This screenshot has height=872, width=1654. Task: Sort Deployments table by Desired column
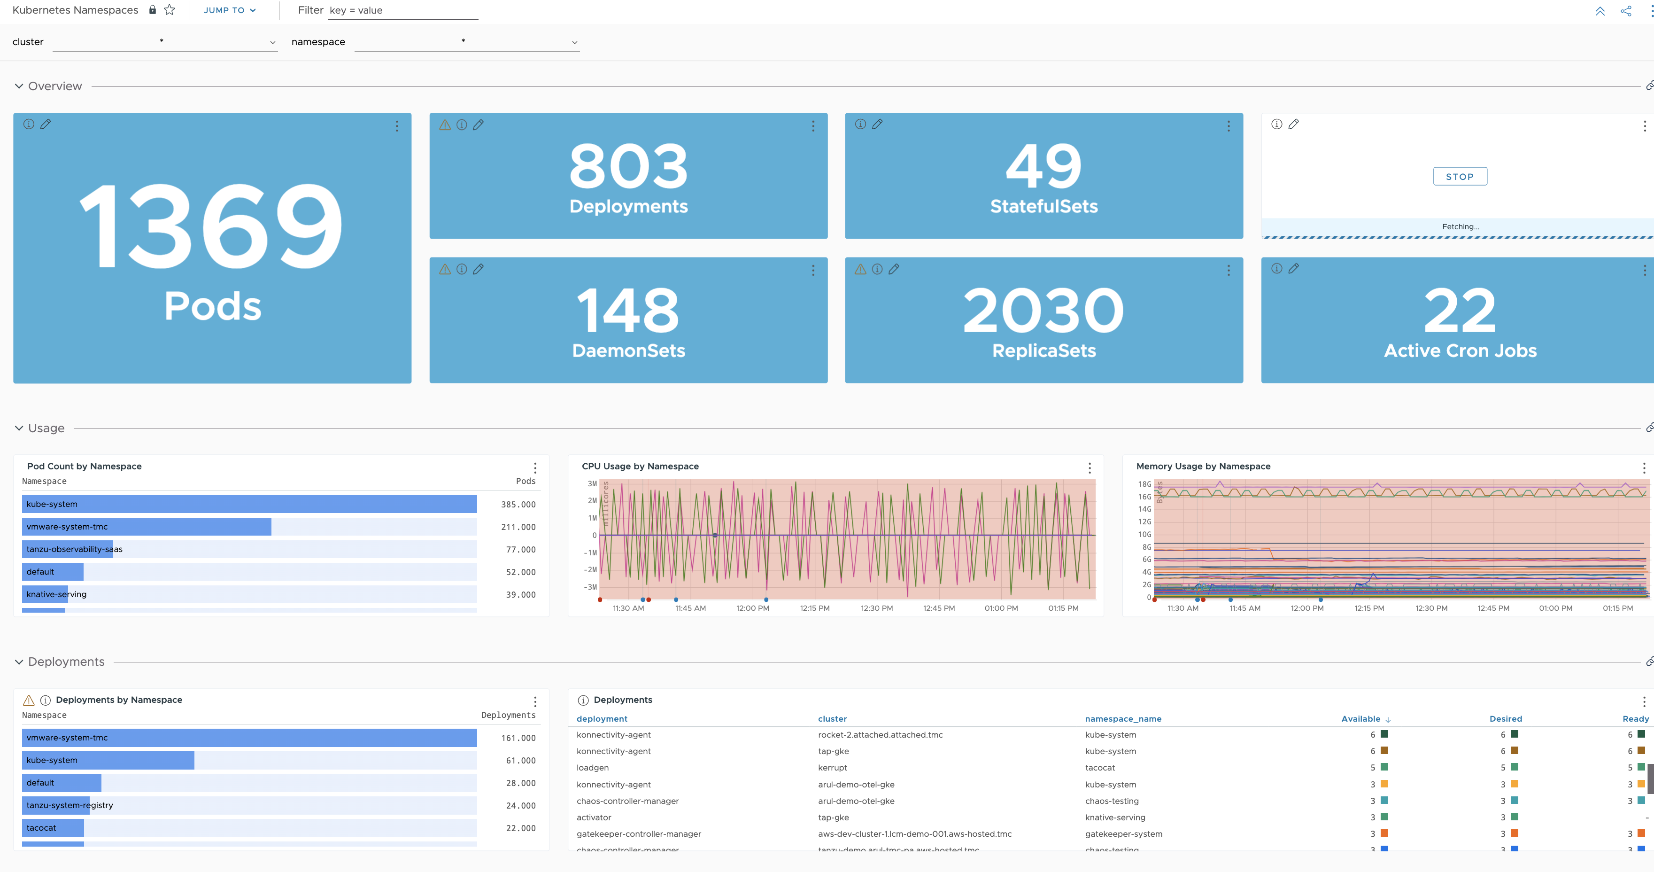[x=1506, y=718]
